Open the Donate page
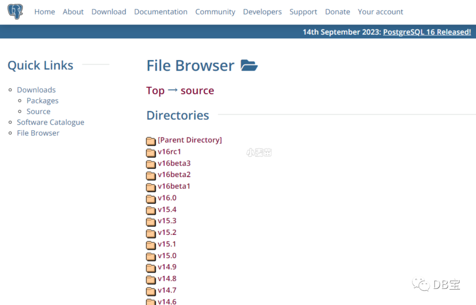The image size is (476, 305). click(x=338, y=12)
